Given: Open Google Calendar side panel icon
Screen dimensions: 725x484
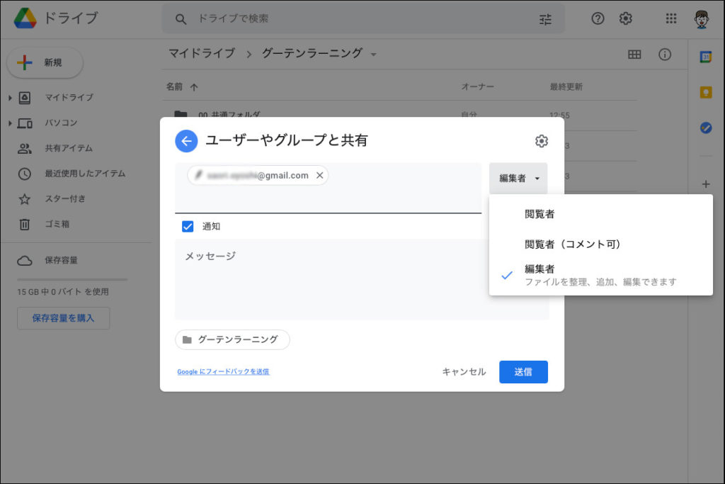Looking at the screenshot, I should [705, 57].
